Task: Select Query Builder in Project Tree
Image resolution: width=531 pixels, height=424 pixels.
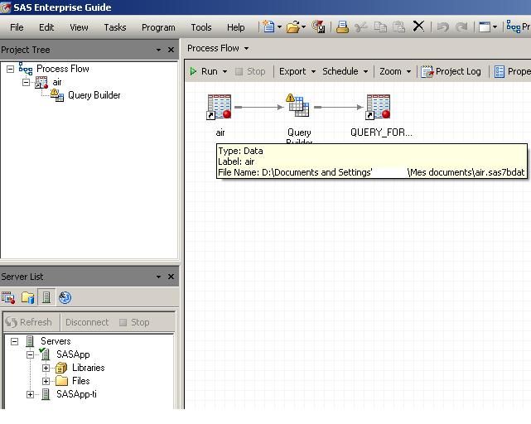Action: pos(94,95)
